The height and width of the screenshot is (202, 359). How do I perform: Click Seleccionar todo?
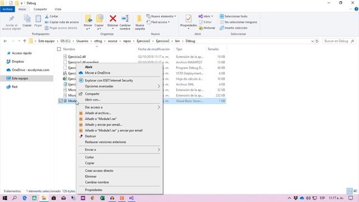pyautogui.click(x=233, y=16)
